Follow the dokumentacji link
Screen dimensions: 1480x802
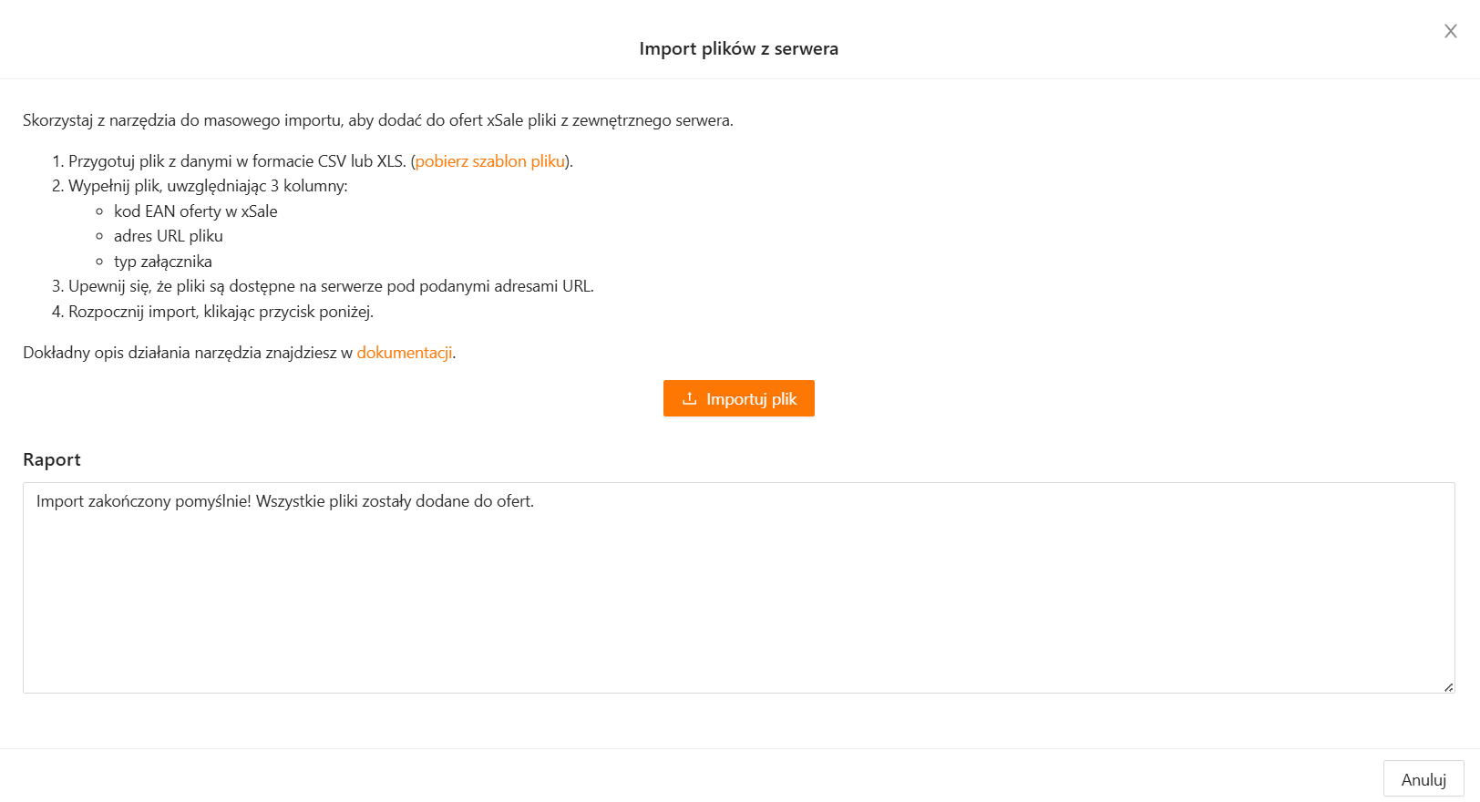[x=405, y=353]
